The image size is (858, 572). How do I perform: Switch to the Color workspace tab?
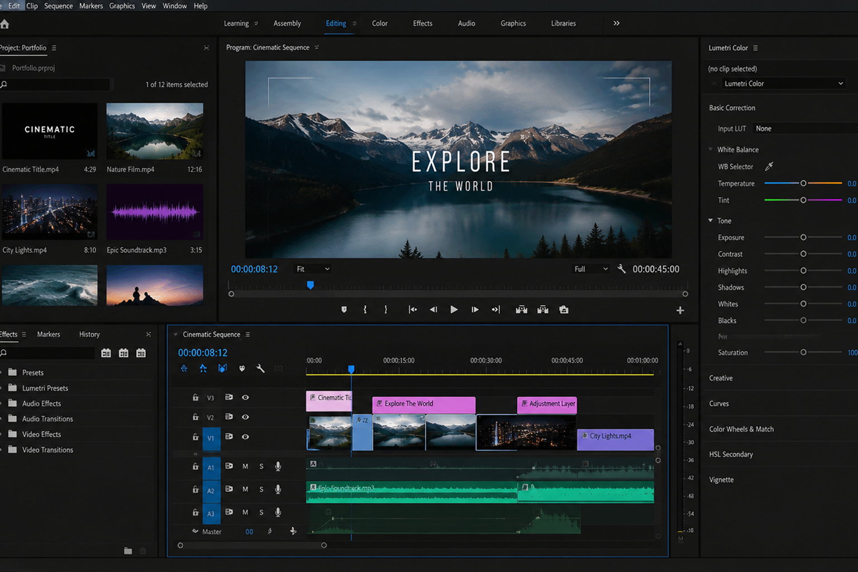point(380,23)
